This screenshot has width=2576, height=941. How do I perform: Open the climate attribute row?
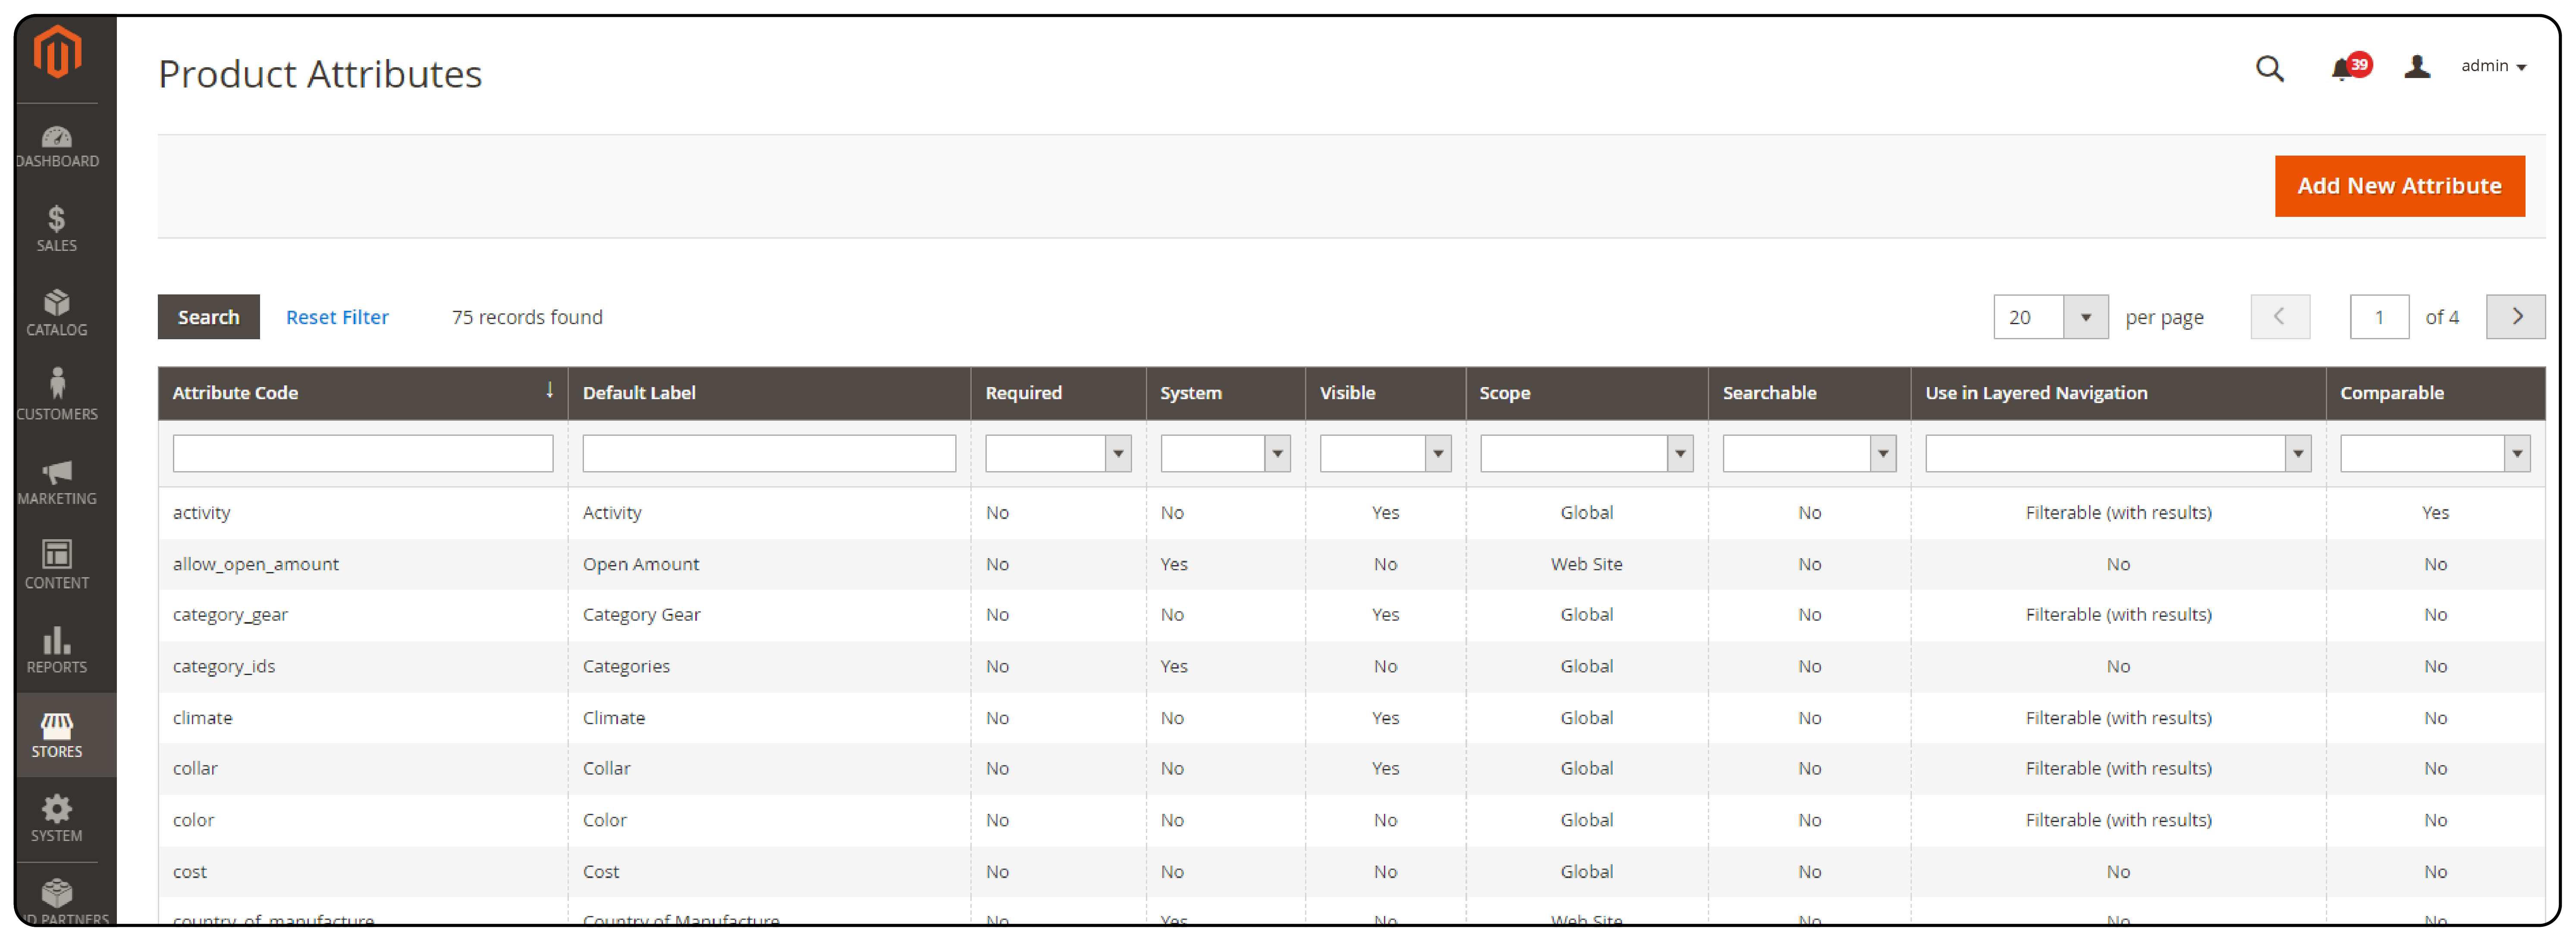coord(1351,718)
